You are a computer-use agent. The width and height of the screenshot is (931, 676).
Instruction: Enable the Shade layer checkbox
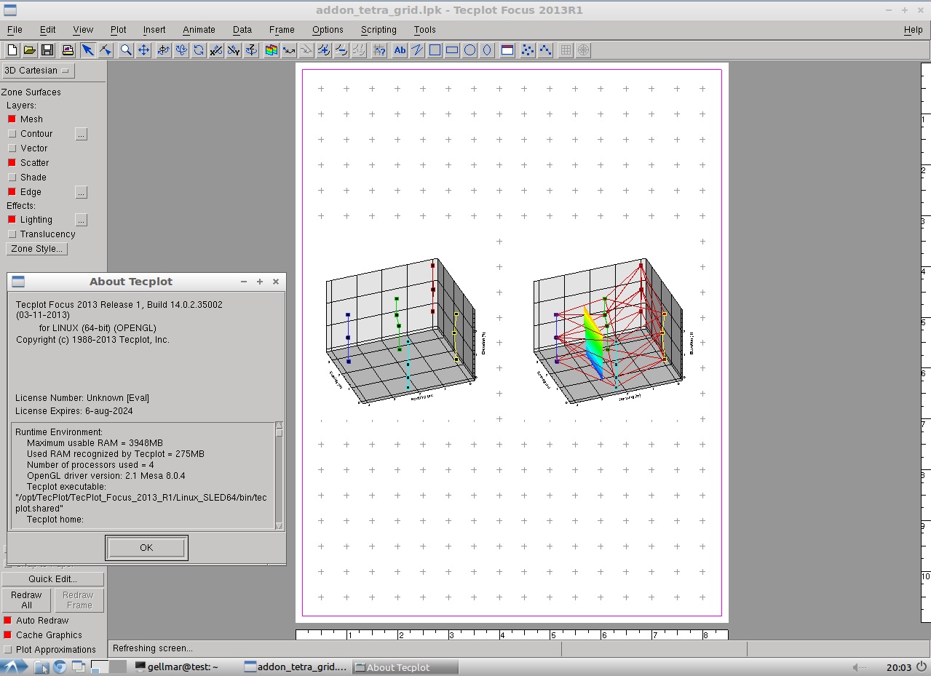(x=12, y=178)
